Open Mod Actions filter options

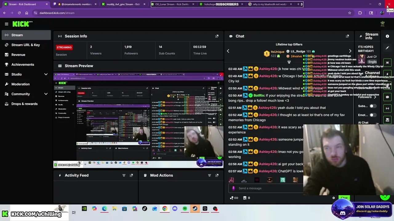click(x=209, y=175)
